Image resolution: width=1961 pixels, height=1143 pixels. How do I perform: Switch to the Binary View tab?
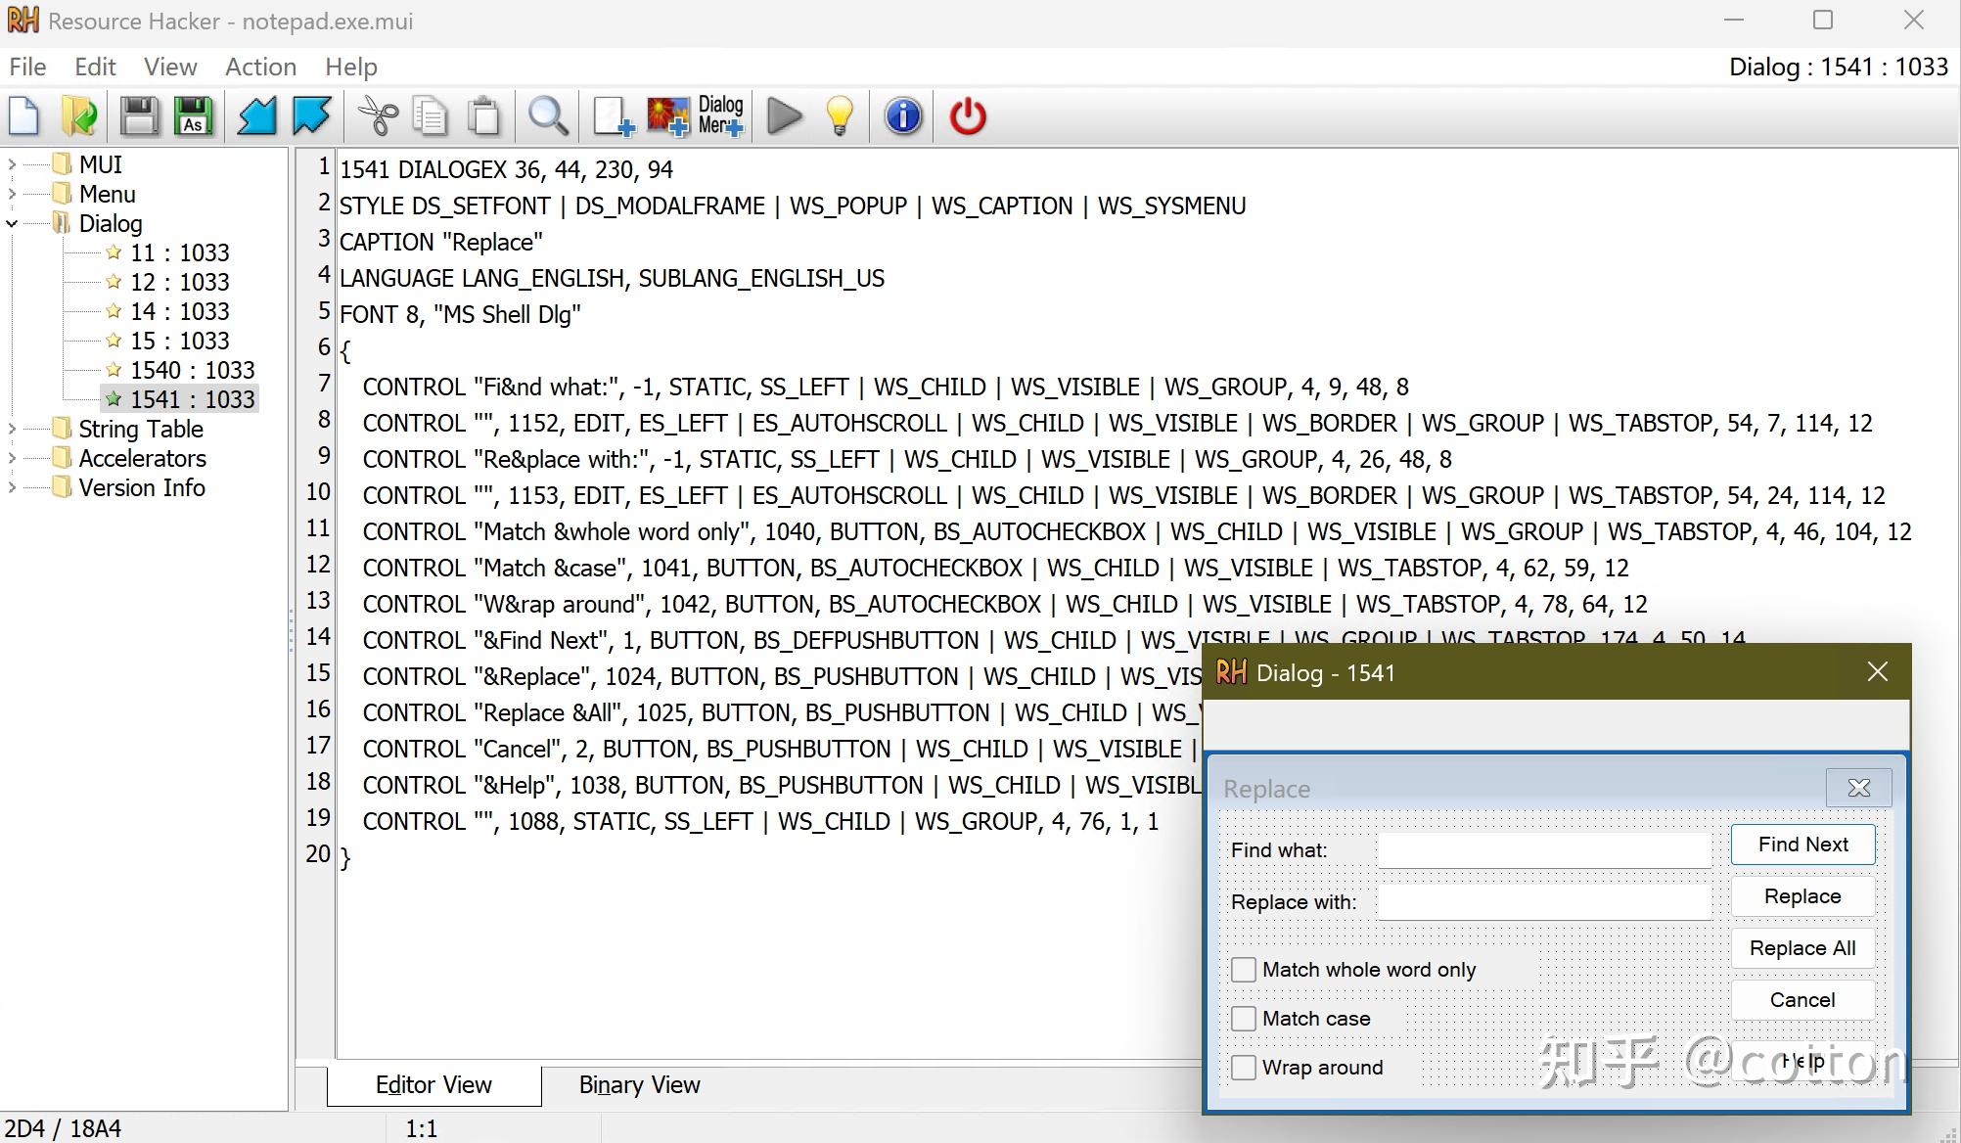tap(639, 1084)
